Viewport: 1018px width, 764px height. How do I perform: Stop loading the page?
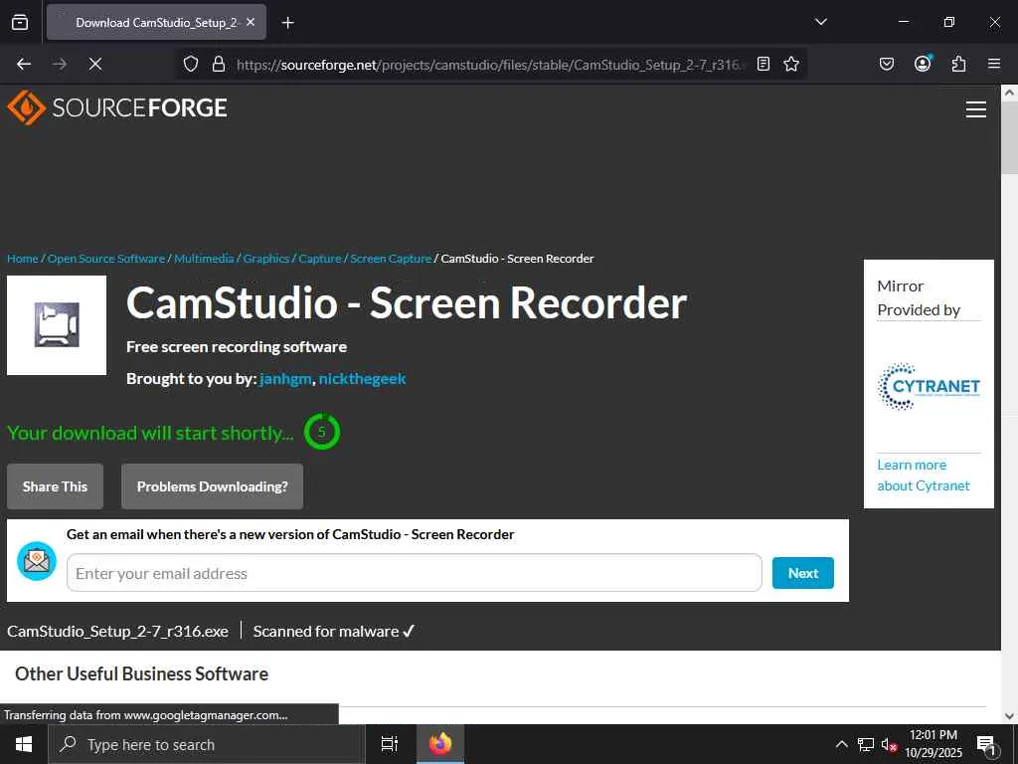pyautogui.click(x=95, y=64)
